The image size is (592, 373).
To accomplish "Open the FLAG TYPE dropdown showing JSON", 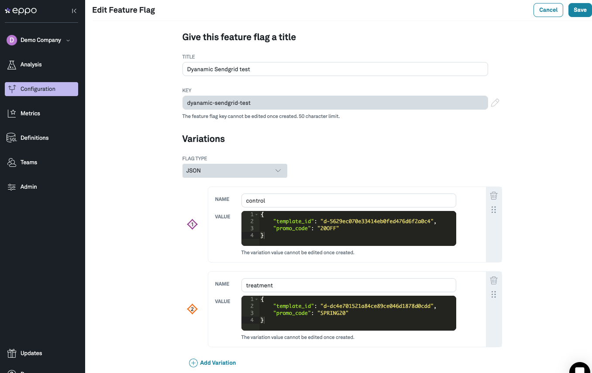I will click(234, 170).
